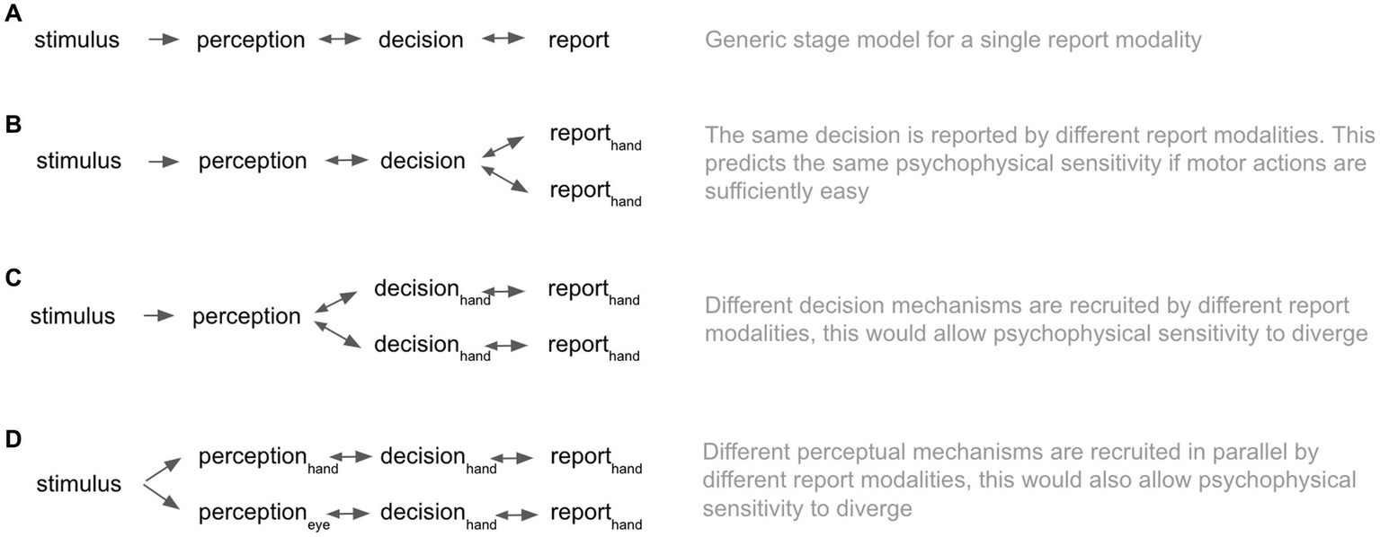Click the word 'report' in panel A
1380x537 pixels.
[578, 40]
